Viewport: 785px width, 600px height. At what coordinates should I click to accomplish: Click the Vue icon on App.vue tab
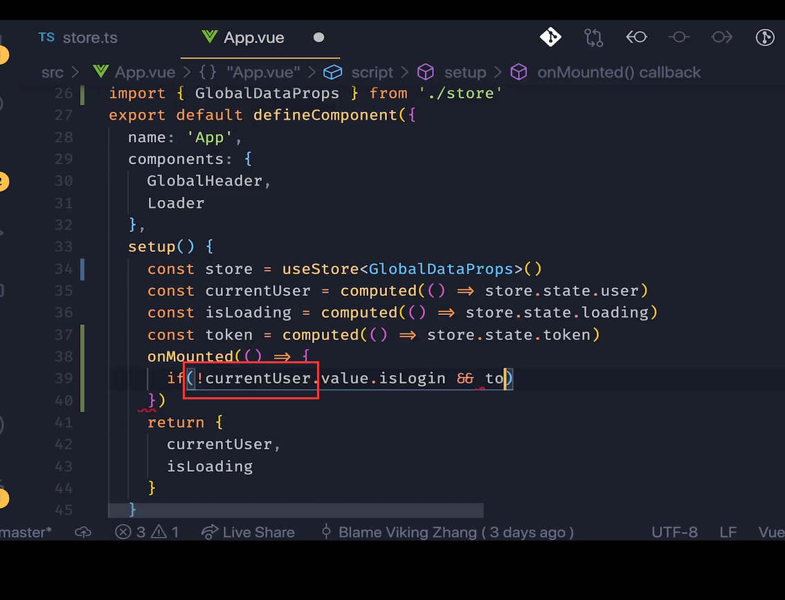click(209, 37)
